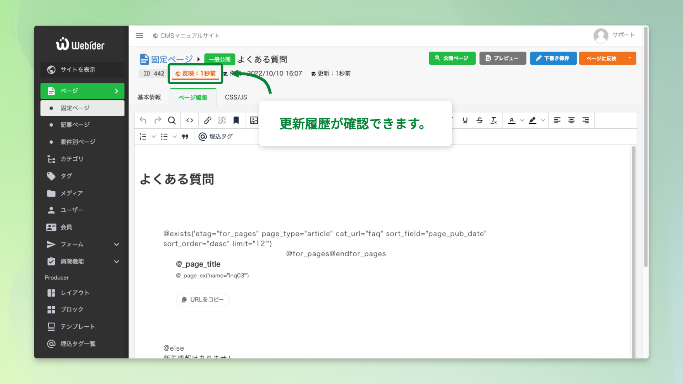This screenshot has width=683, height=384.
Task: Click the bookmark anchor icon
Action: pyautogui.click(x=236, y=121)
